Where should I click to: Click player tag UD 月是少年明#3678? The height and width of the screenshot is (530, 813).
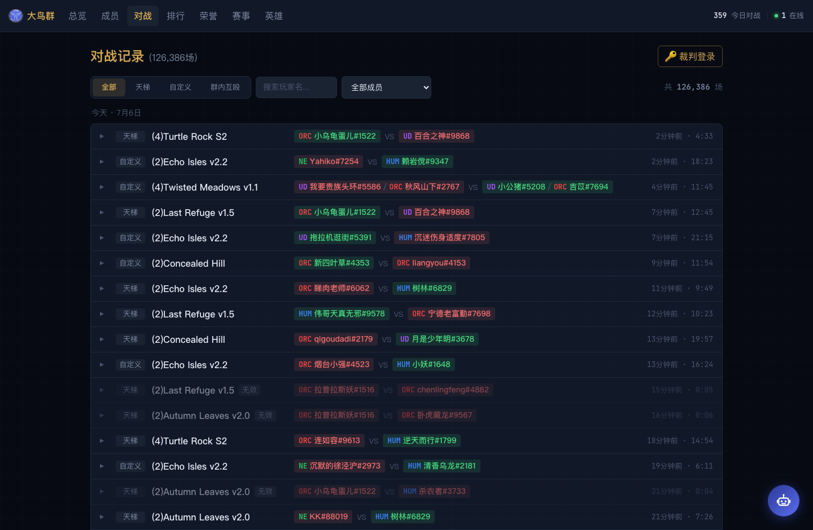pyautogui.click(x=437, y=339)
